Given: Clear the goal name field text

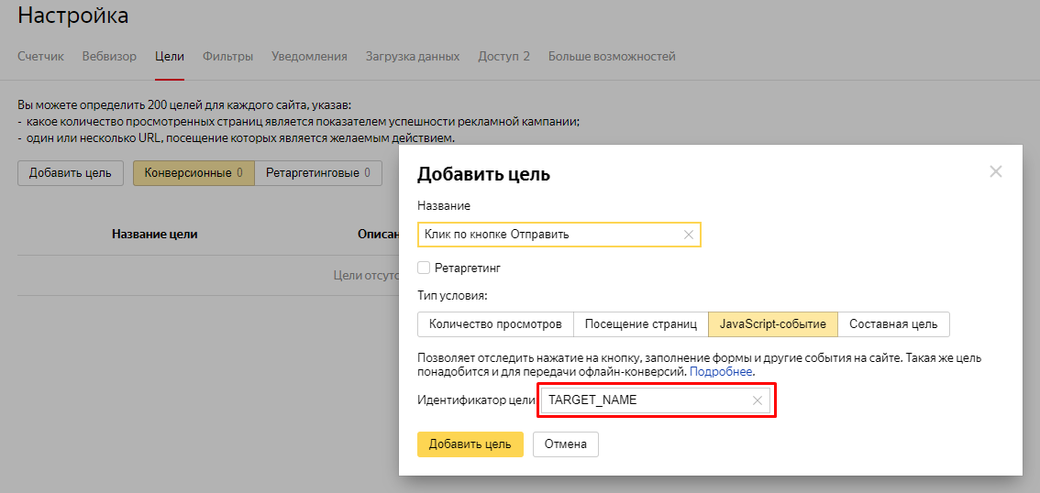Looking at the screenshot, I should point(689,235).
